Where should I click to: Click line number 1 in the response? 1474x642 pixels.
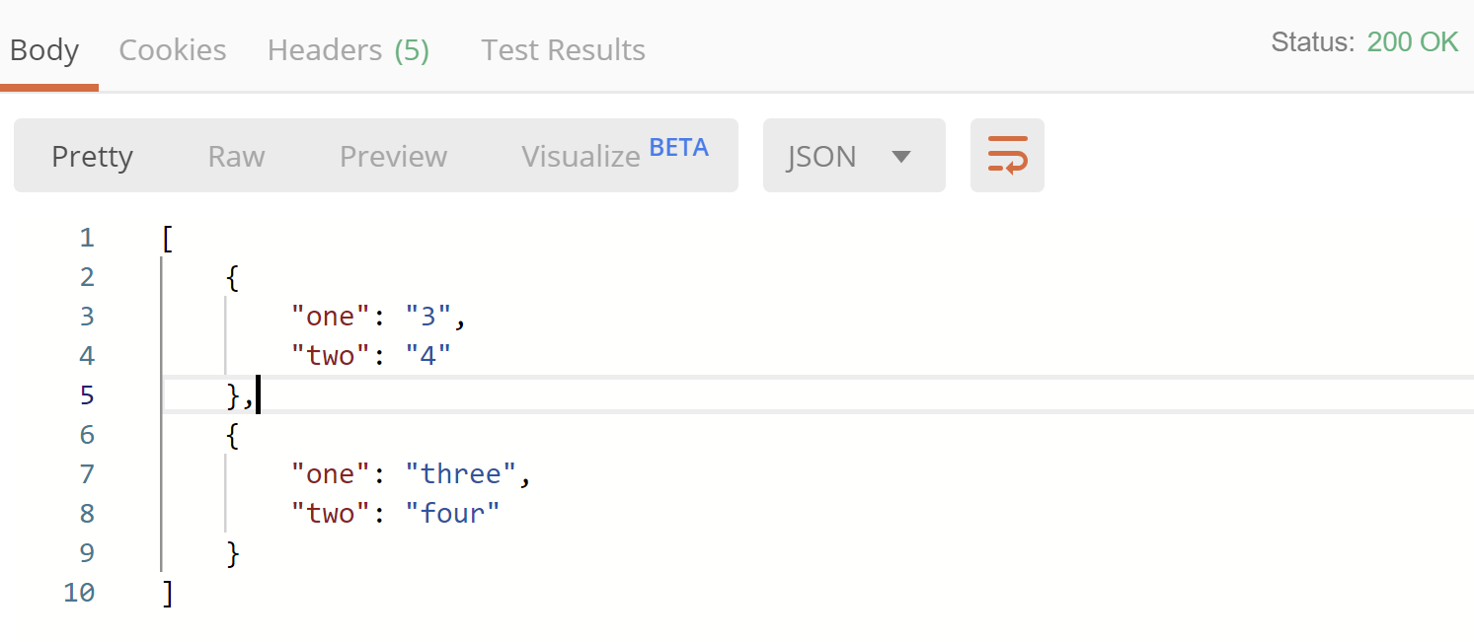(x=86, y=237)
